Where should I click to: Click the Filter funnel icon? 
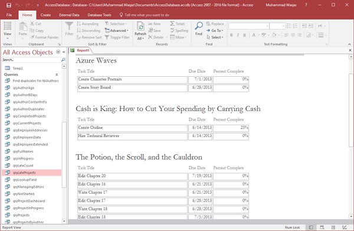[69, 28]
